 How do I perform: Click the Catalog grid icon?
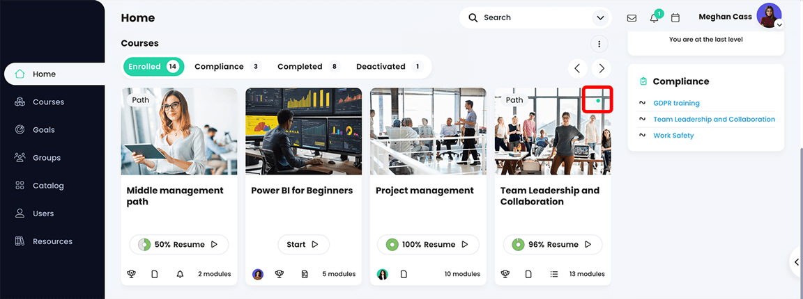click(x=20, y=186)
